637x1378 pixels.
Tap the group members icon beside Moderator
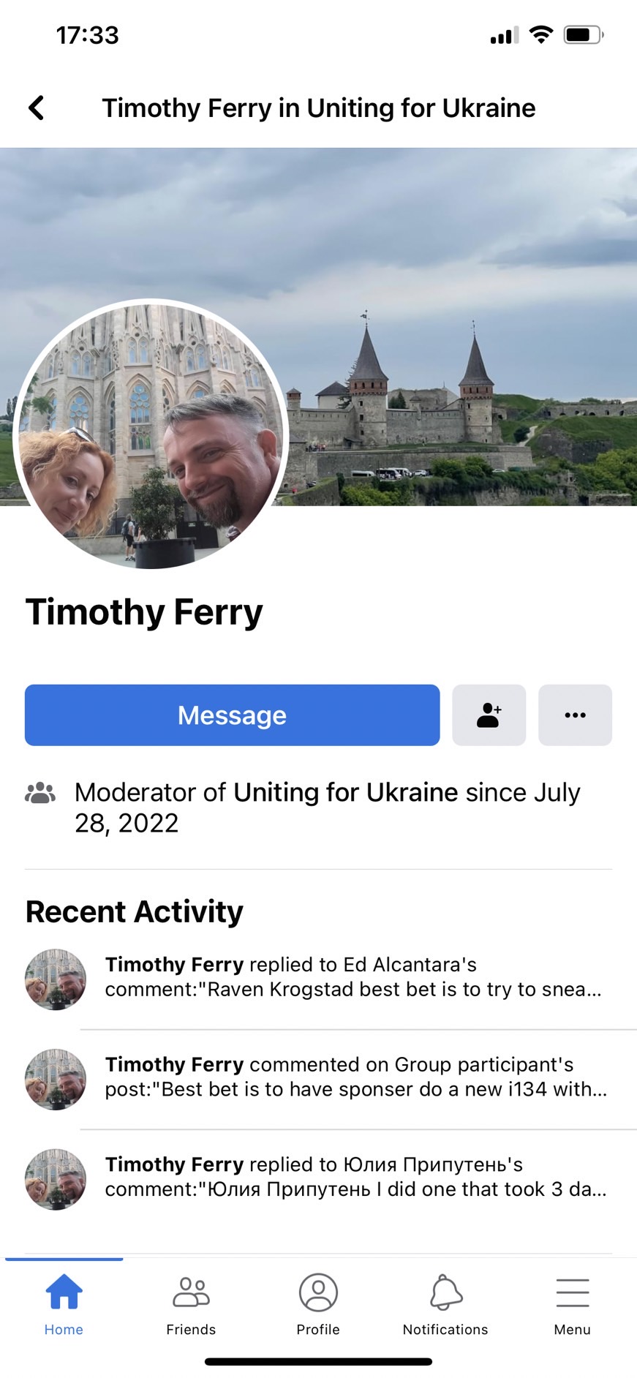pos(40,793)
